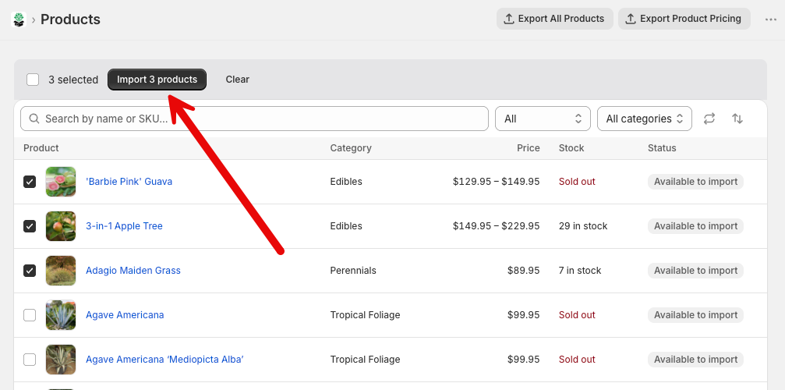Check the Agave Americana row checkbox
Screen dimensions: 785x390
(x=30, y=315)
